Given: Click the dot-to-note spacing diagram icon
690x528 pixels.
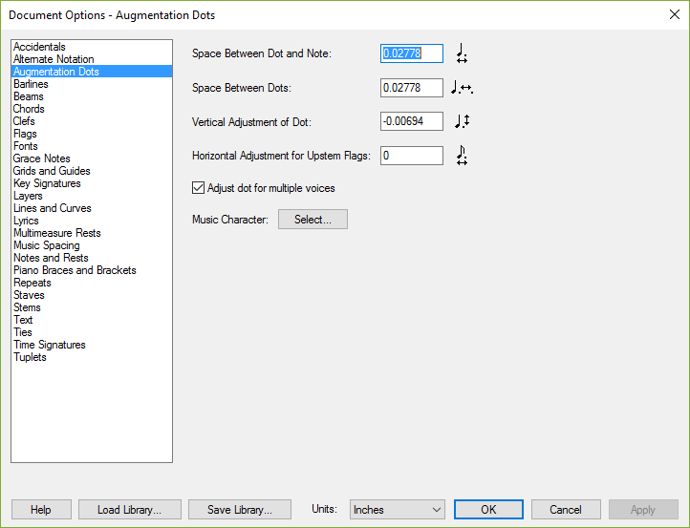Looking at the screenshot, I should point(462,53).
